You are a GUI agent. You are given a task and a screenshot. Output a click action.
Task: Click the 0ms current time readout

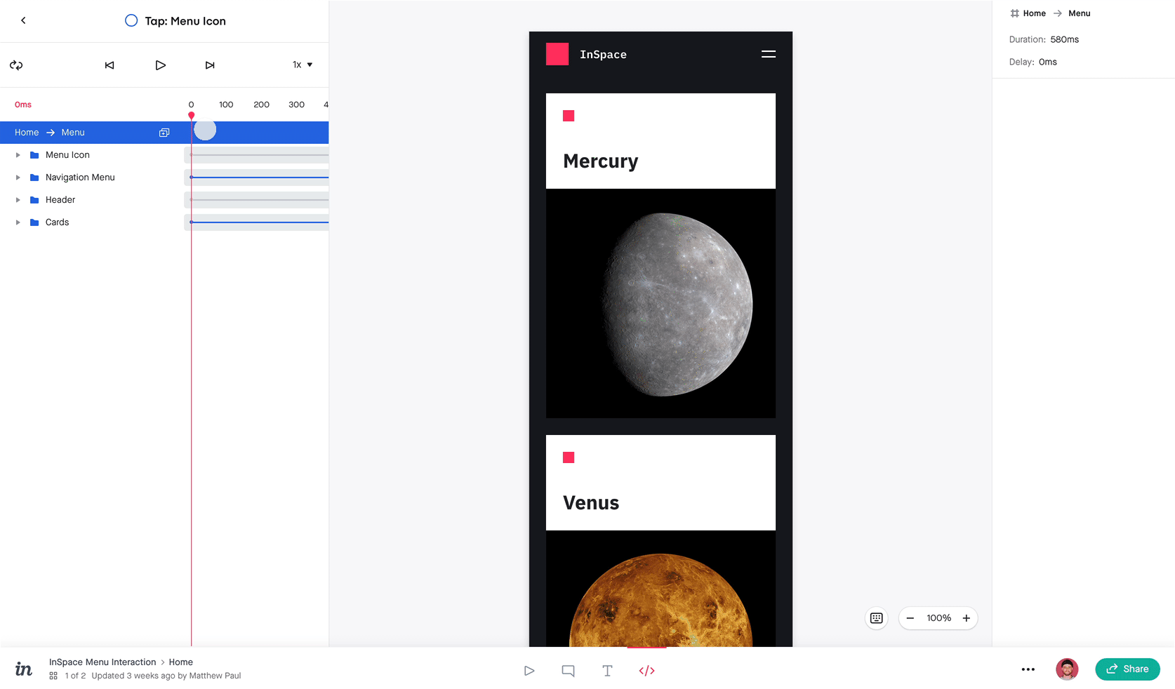pyautogui.click(x=23, y=105)
